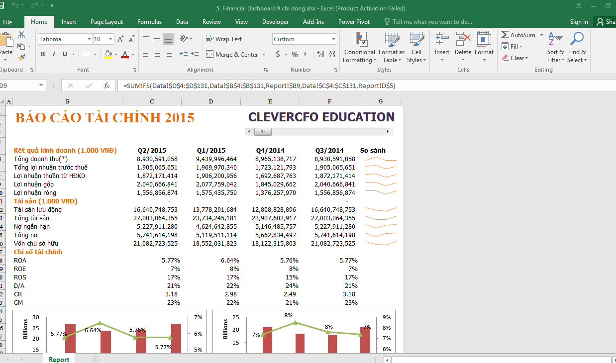This screenshot has height=363, width=616.
Task: Apply Borders icon in Font group
Action: click(x=87, y=54)
